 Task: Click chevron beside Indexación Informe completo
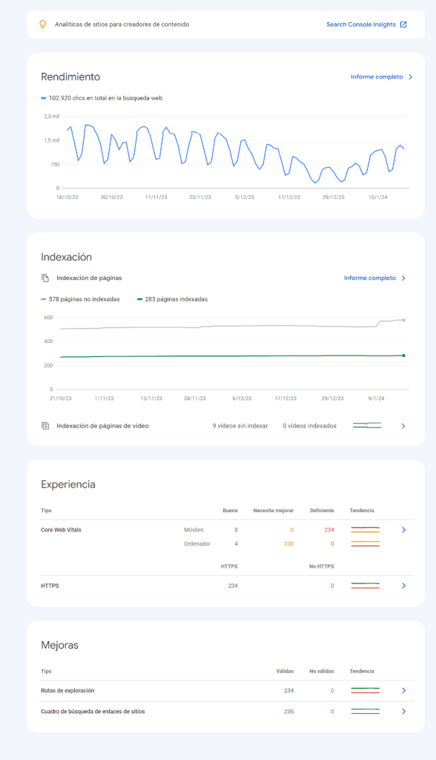pos(403,278)
